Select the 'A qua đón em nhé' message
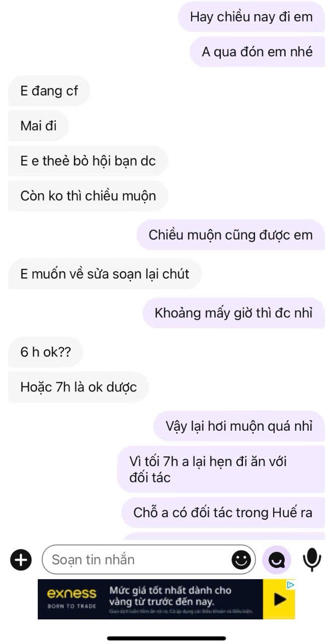This screenshot has height=644, width=333. tap(257, 52)
